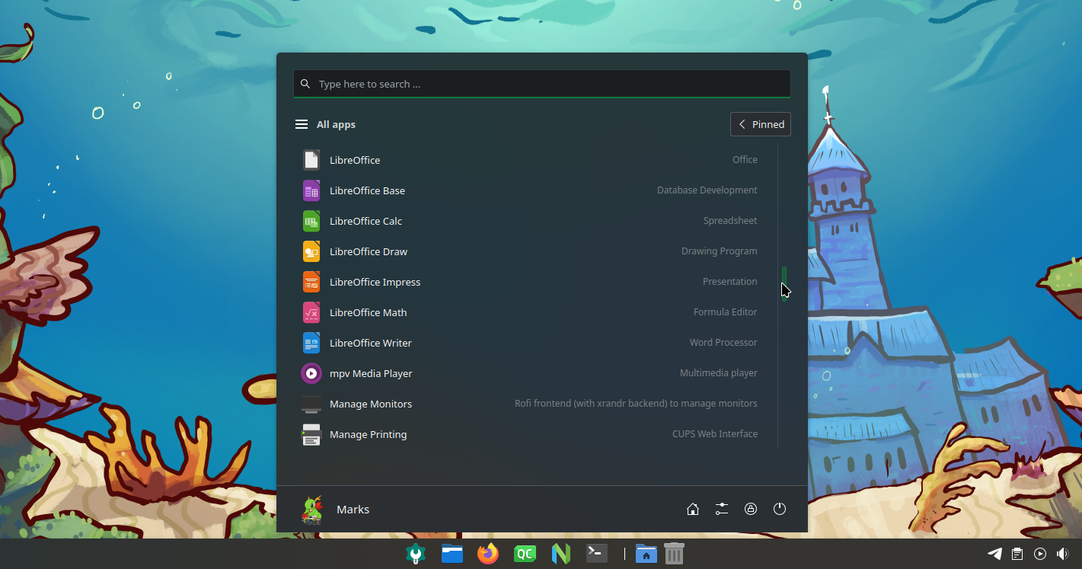Launch LibreOffice Calc icon

[311, 221]
